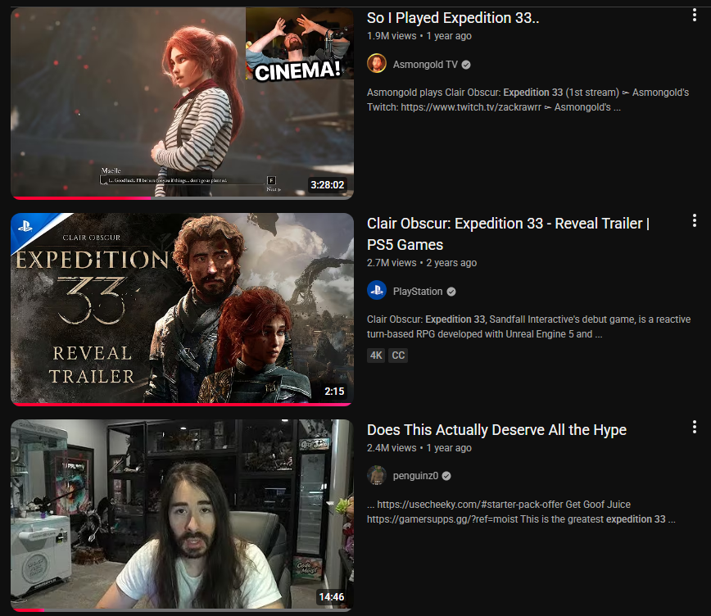Open So I Played Expedition 33.. title
The height and width of the screenshot is (616, 711).
(x=452, y=18)
